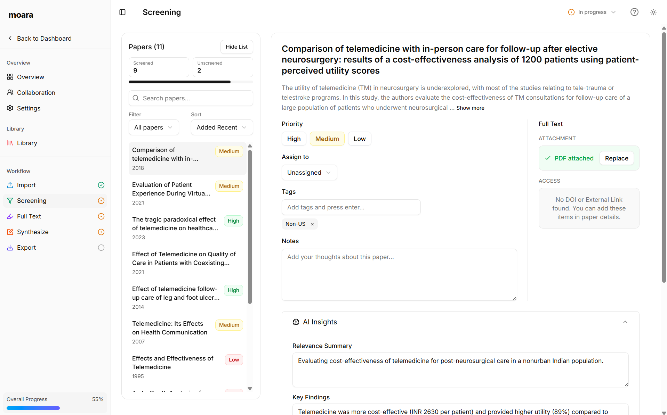Click the Hide List button
The image size is (667, 415).
tap(236, 47)
